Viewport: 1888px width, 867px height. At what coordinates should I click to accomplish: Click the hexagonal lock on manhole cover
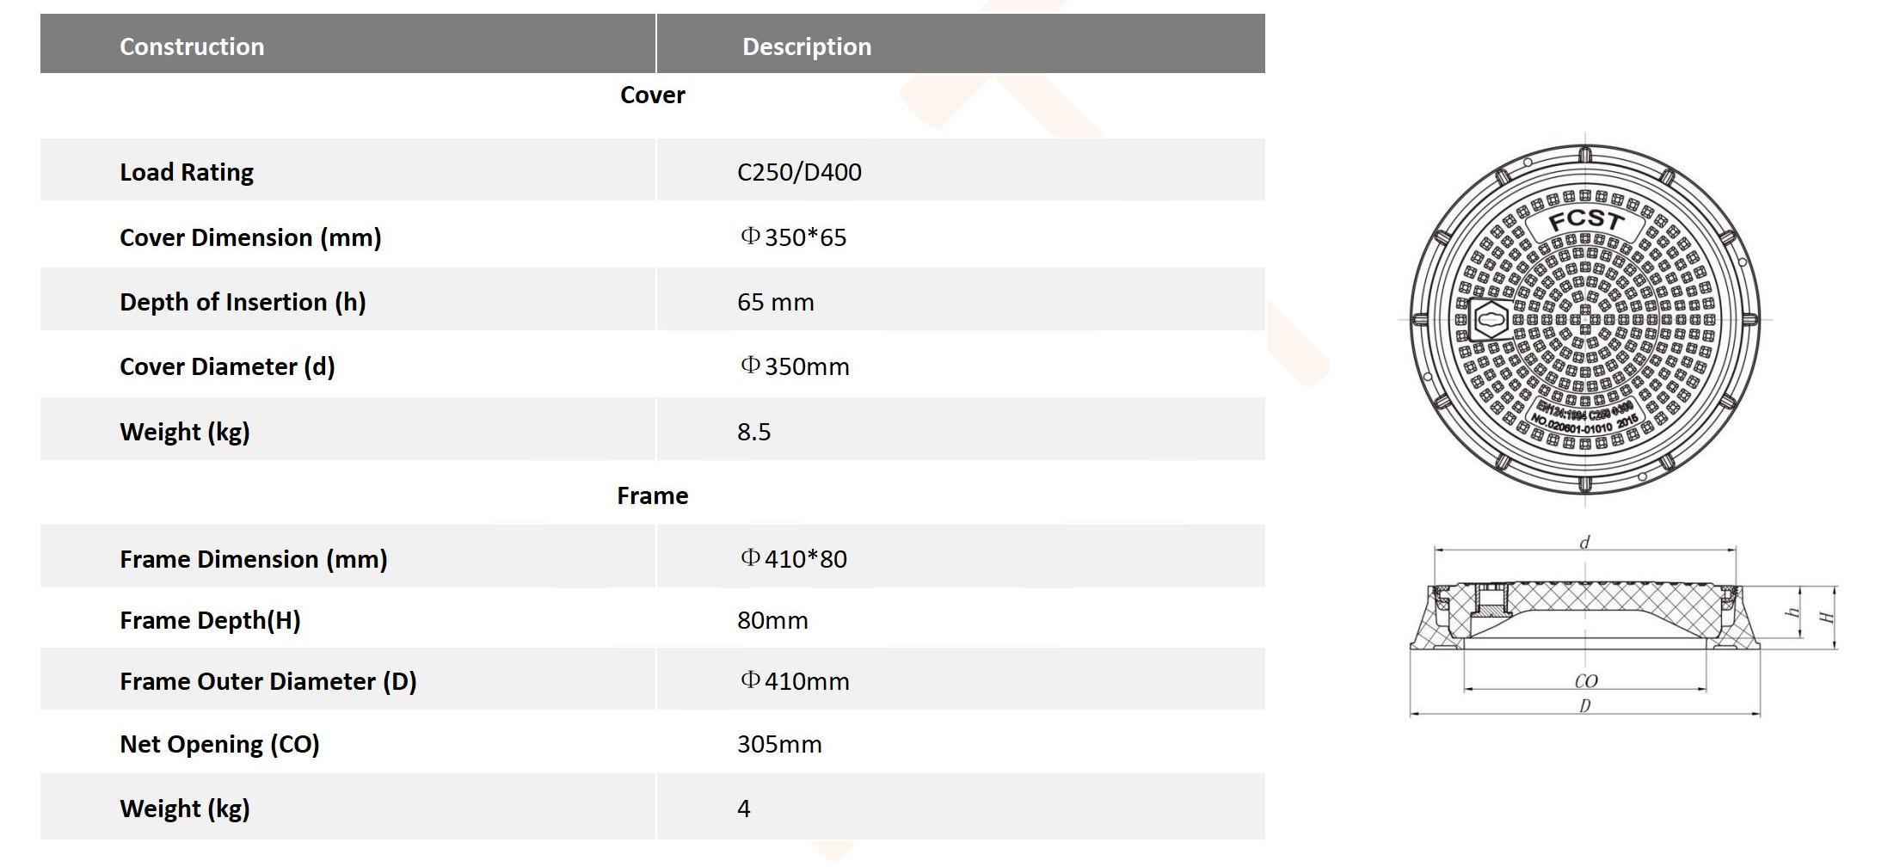tap(1486, 320)
